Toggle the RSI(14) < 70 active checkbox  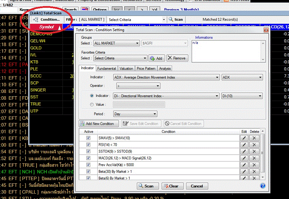click(x=88, y=145)
